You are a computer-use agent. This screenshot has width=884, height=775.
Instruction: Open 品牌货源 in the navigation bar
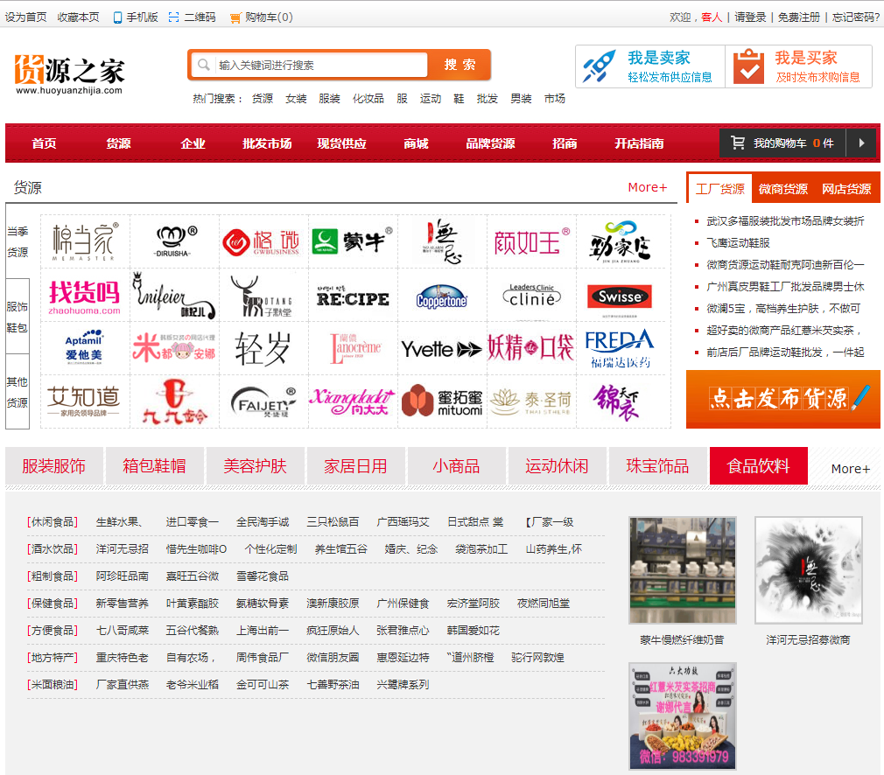[x=490, y=143]
